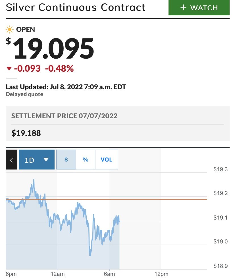Click the sun icon beside OPEN
The height and width of the screenshot is (279, 235).
10,30
